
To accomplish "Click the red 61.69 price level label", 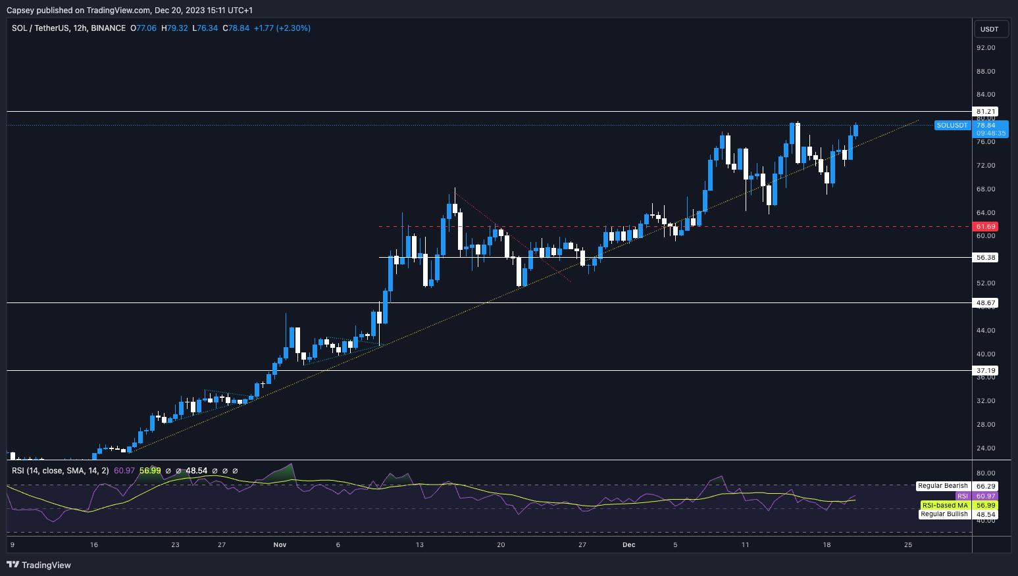I will pos(985,226).
